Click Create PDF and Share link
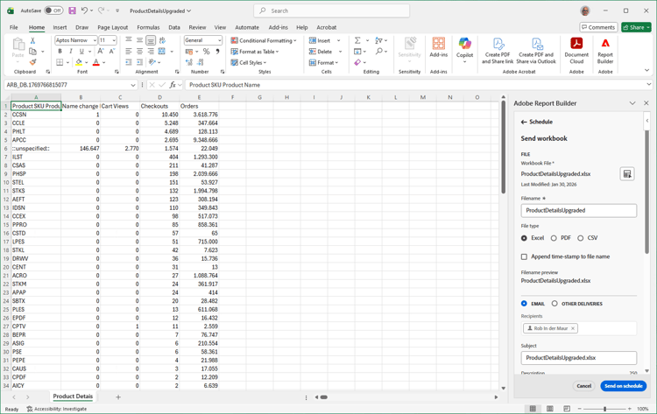Viewport: 657px width, 414px height. click(x=498, y=51)
